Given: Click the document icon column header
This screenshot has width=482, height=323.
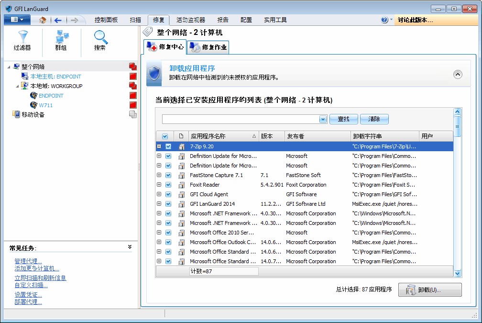Looking at the screenshot, I should coord(181,136).
